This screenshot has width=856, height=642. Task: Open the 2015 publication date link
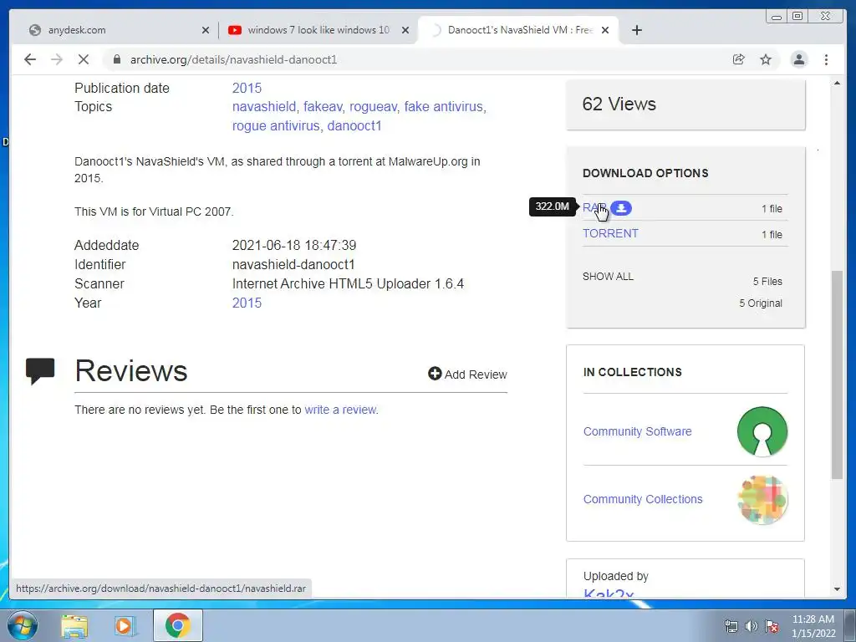[247, 88]
